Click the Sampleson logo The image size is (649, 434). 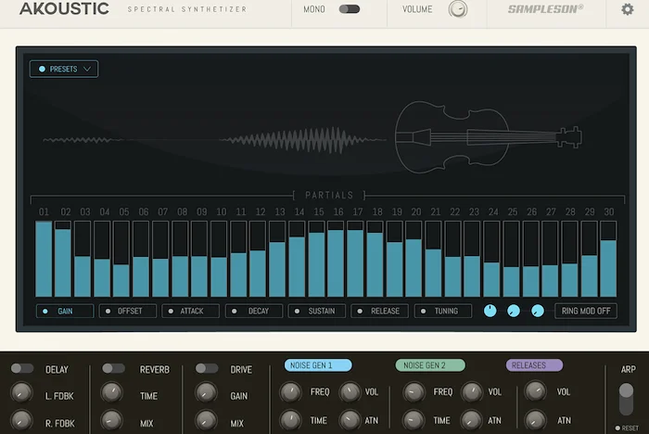click(545, 8)
